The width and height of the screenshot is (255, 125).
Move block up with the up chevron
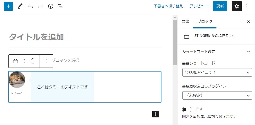click(x=33, y=59)
